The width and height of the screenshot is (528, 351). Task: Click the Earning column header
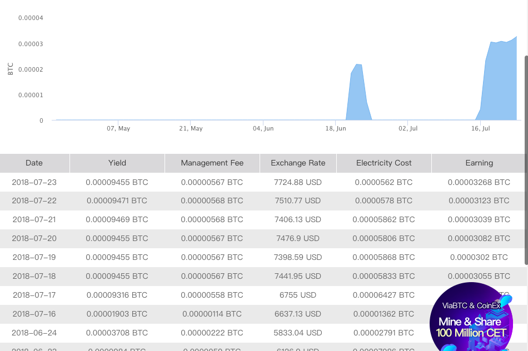(479, 163)
